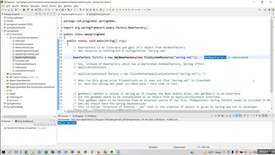This screenshot has height=155, width=275.
Task: Open Display Selected Console dropdown arrow
Action: coord(251,116)
